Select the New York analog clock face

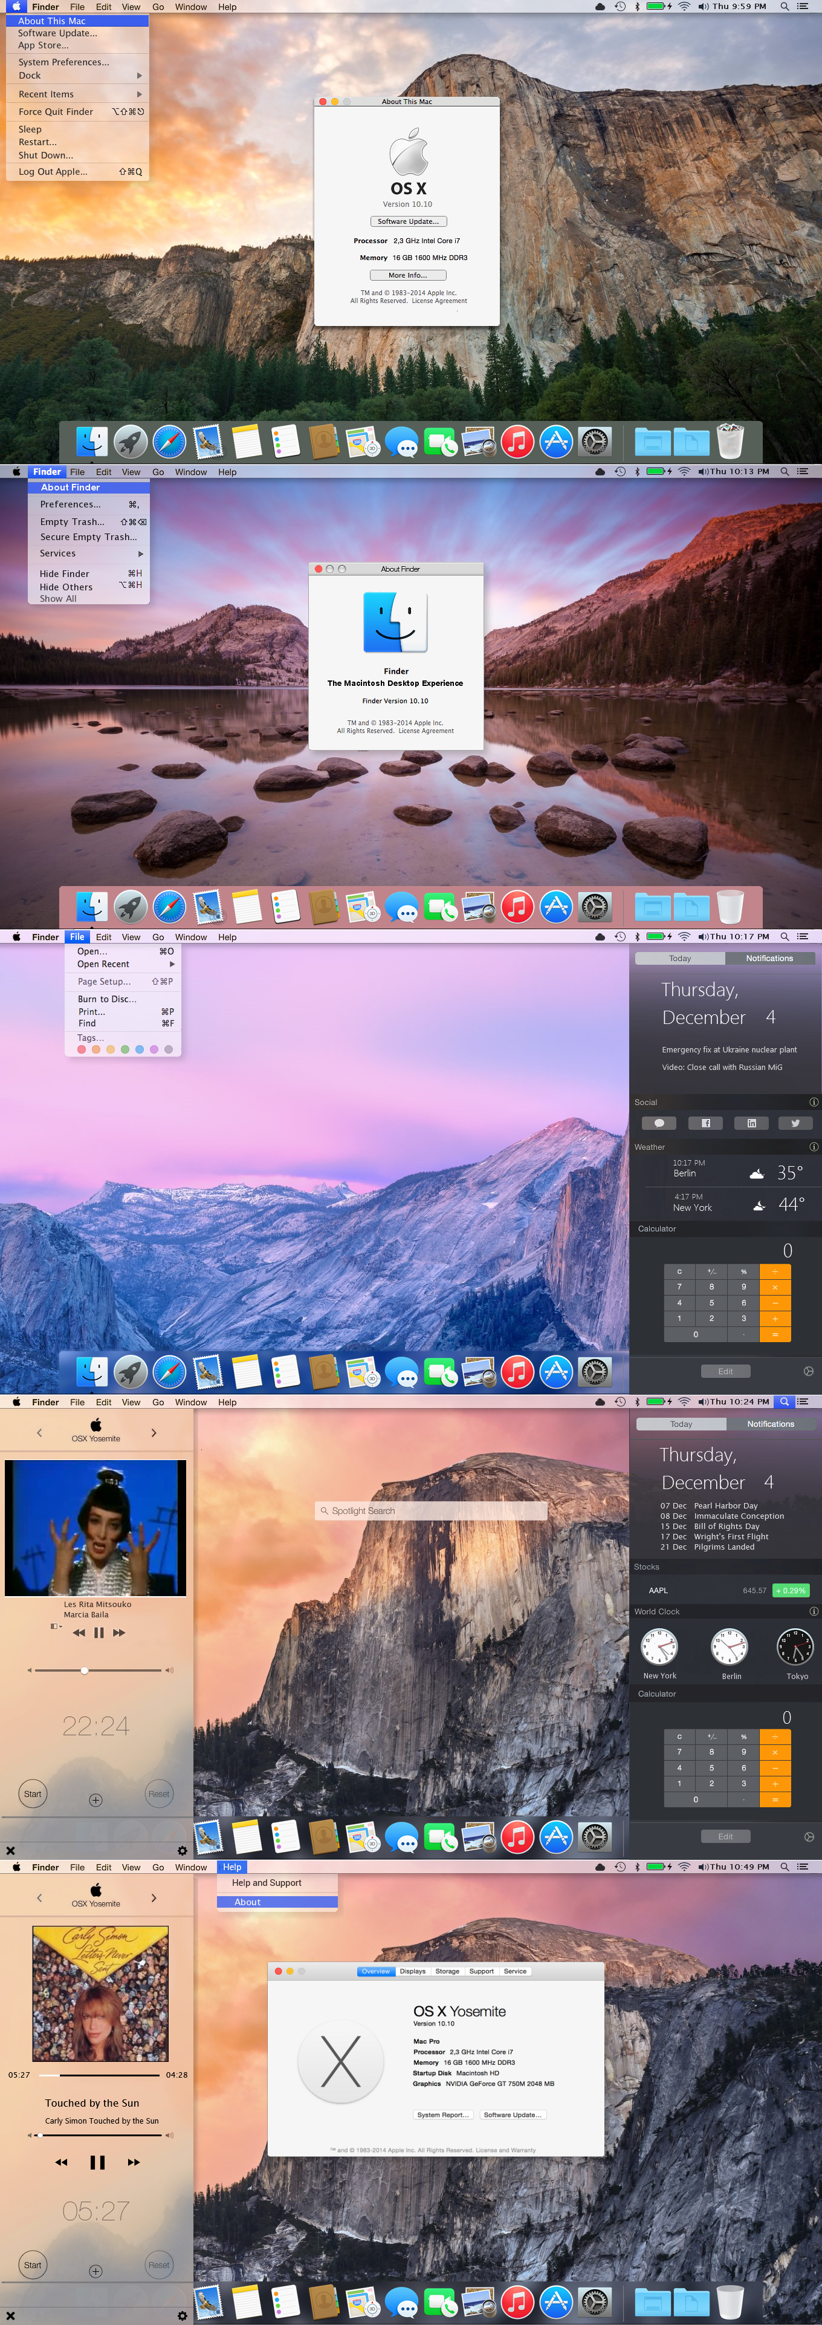659,1647
